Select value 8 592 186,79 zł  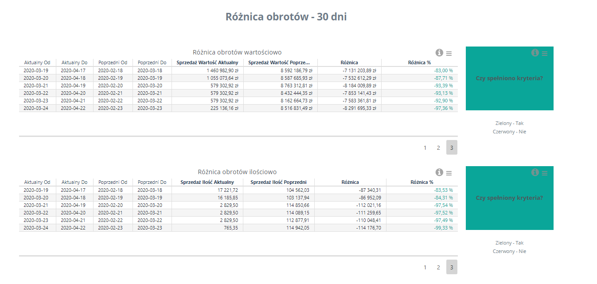(x=297, y=70)
